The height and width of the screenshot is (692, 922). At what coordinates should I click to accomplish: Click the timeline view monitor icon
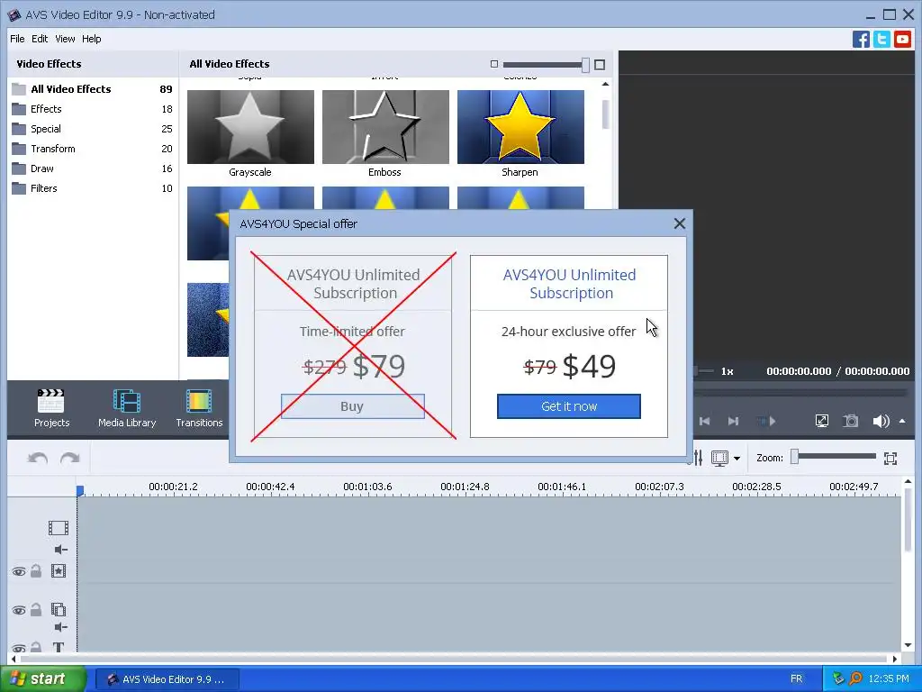pos(719,458)
